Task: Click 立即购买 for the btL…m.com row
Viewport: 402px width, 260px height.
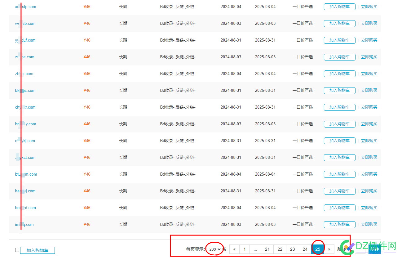Action: 369,174
